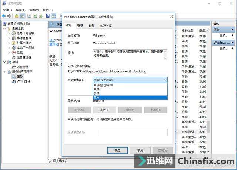The image size is (237, 170).
Task: Click the description box scroll-up arrow
Action: [166, 52]
